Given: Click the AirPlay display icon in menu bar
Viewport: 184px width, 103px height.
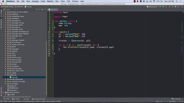Looking at the screenshot, I should click(x=147, y=1).
